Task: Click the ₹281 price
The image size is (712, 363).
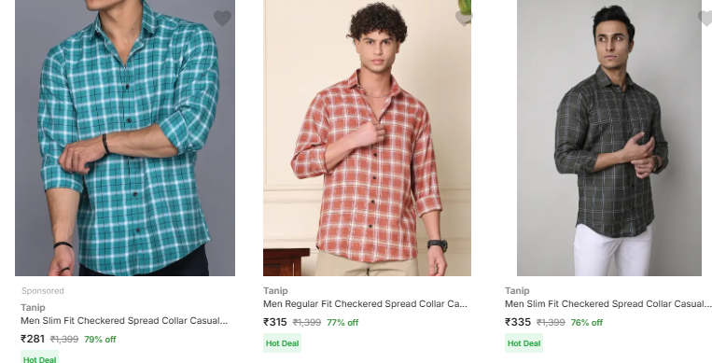Action: [33, 339]
